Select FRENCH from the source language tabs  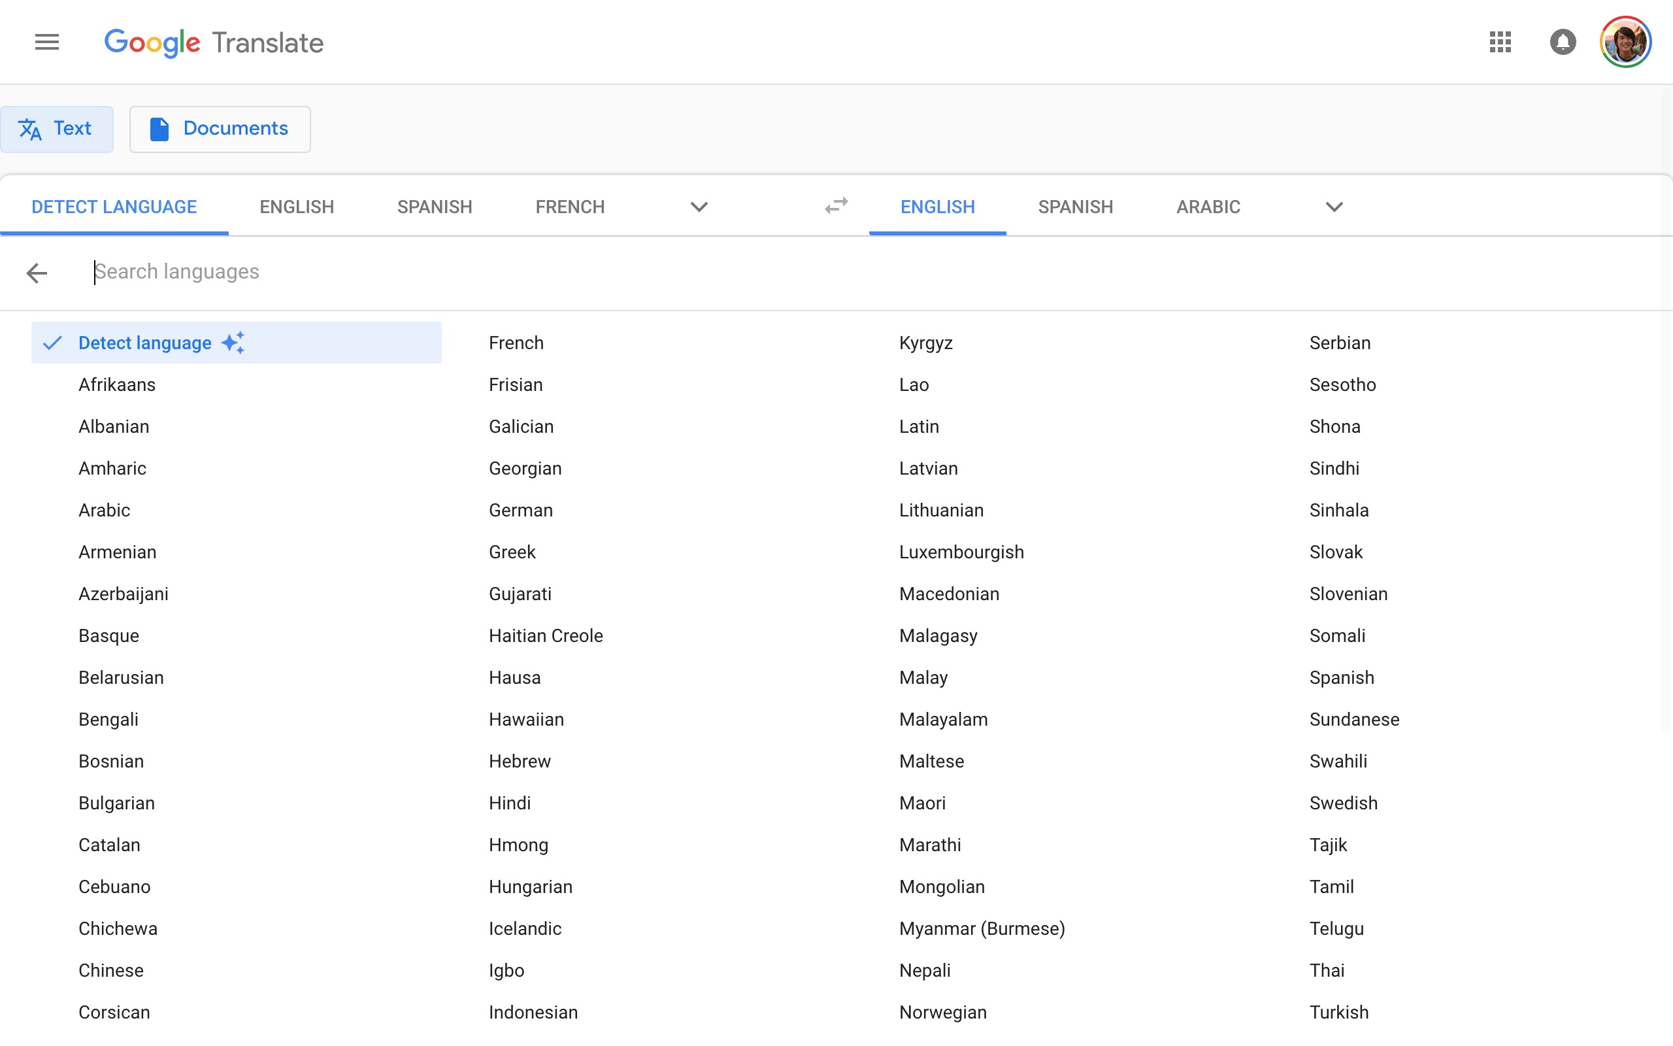570,206
